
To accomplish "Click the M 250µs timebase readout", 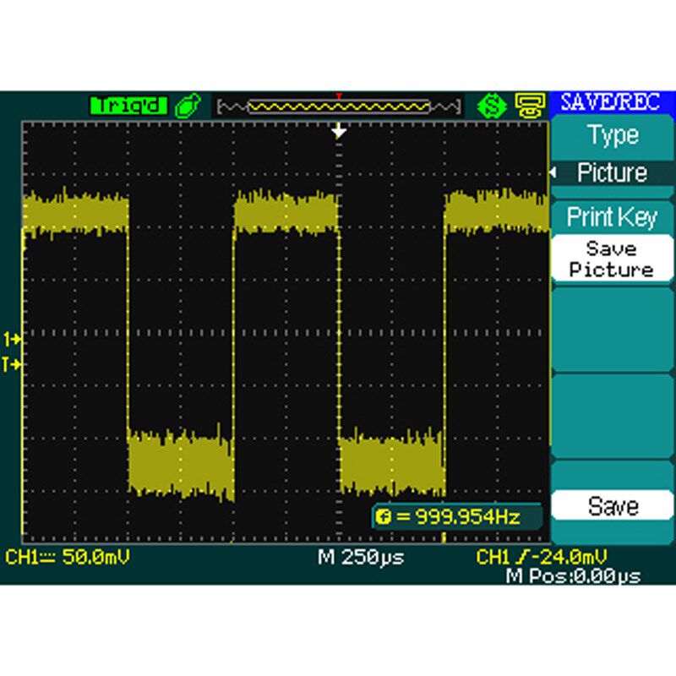I will click(x=361, y=557).
